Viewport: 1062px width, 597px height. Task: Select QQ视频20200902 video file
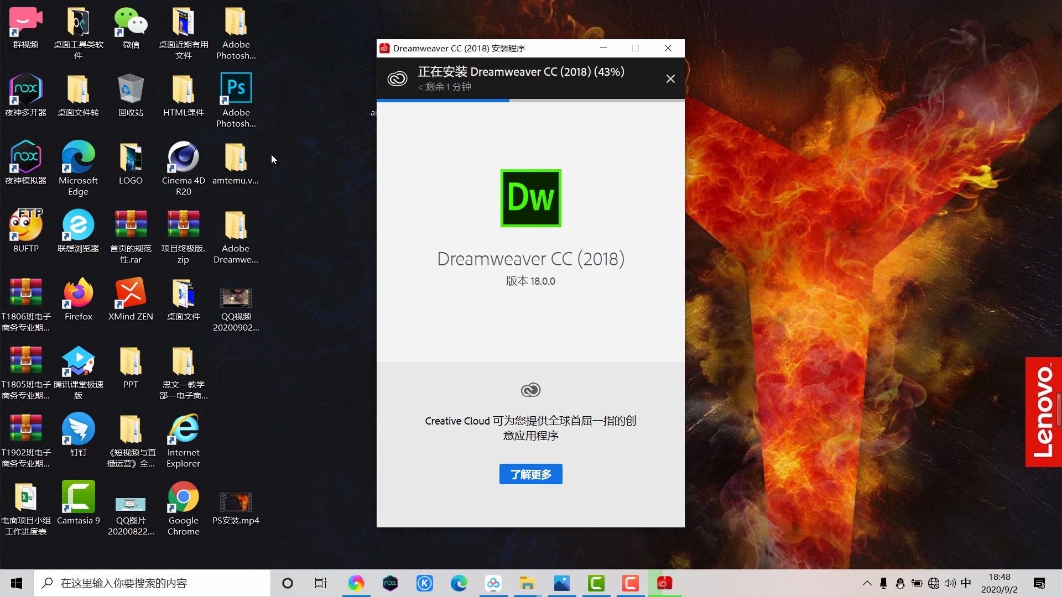coord(236,310)
